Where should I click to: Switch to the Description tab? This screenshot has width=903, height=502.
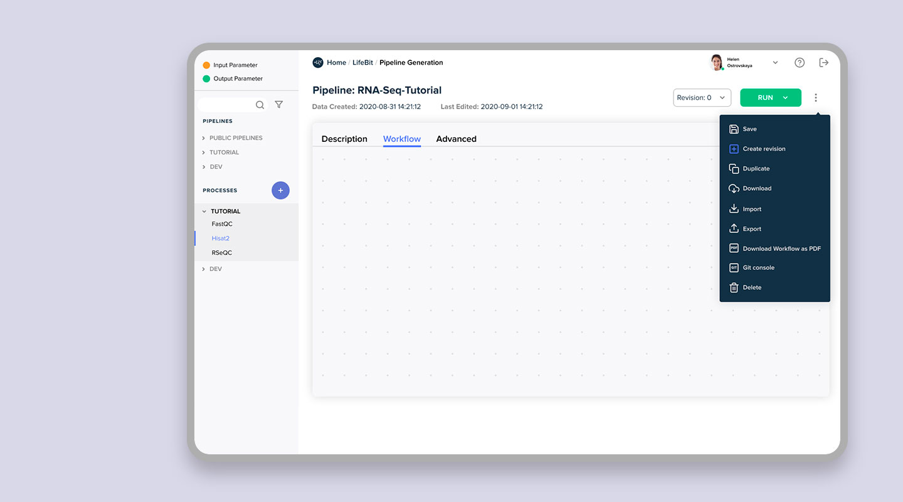click(x=344, y=139)
